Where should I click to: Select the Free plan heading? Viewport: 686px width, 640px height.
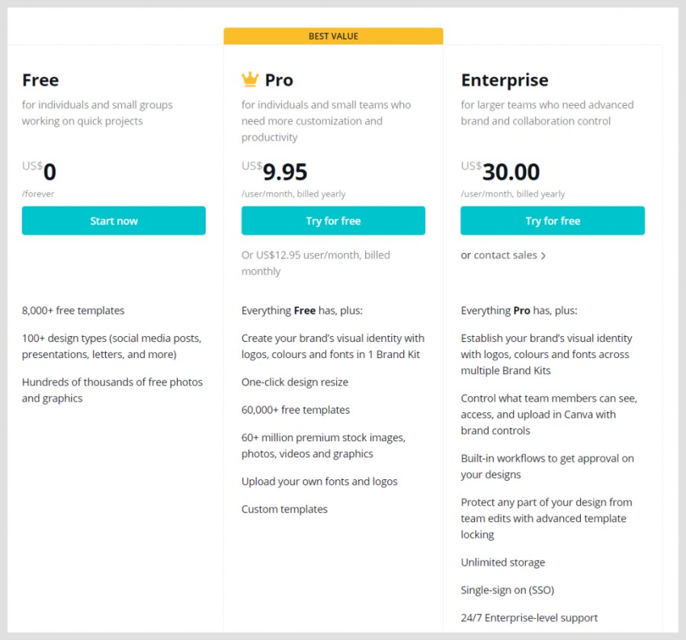pos(40,80)
